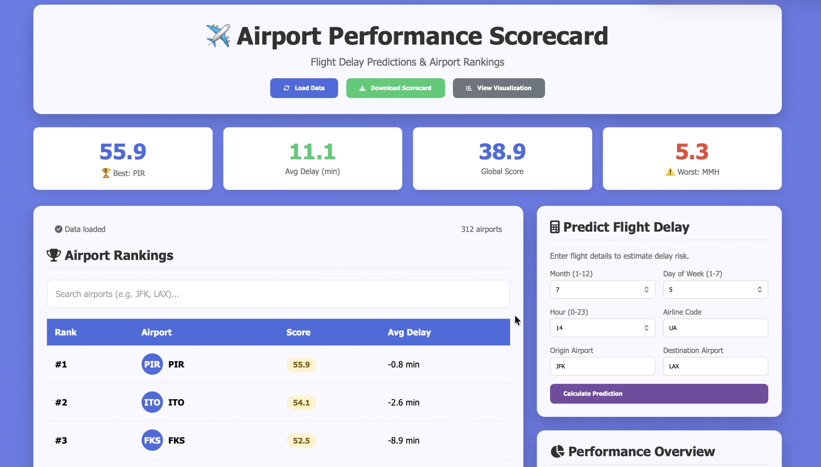Click the Data loaded checkmark icon
The width and height of the screenshot is (821, 467).
click(58, 229)
